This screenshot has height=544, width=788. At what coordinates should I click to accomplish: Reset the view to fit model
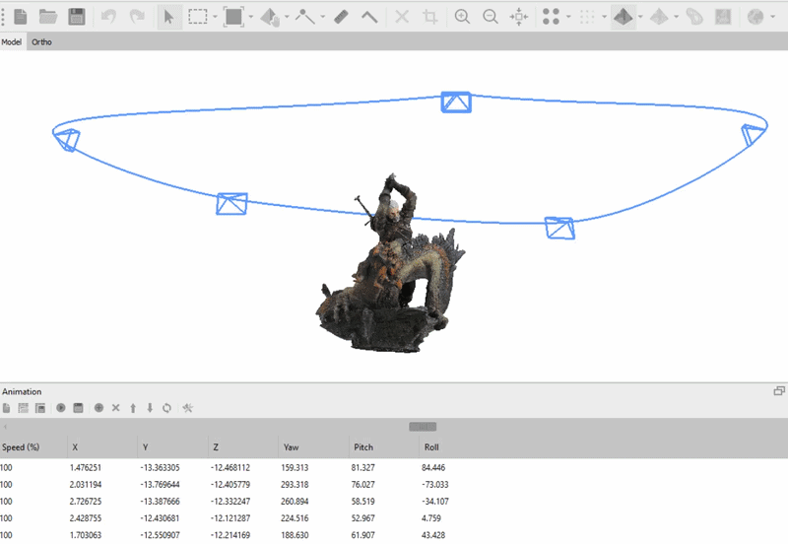click(x=519, y=17)
